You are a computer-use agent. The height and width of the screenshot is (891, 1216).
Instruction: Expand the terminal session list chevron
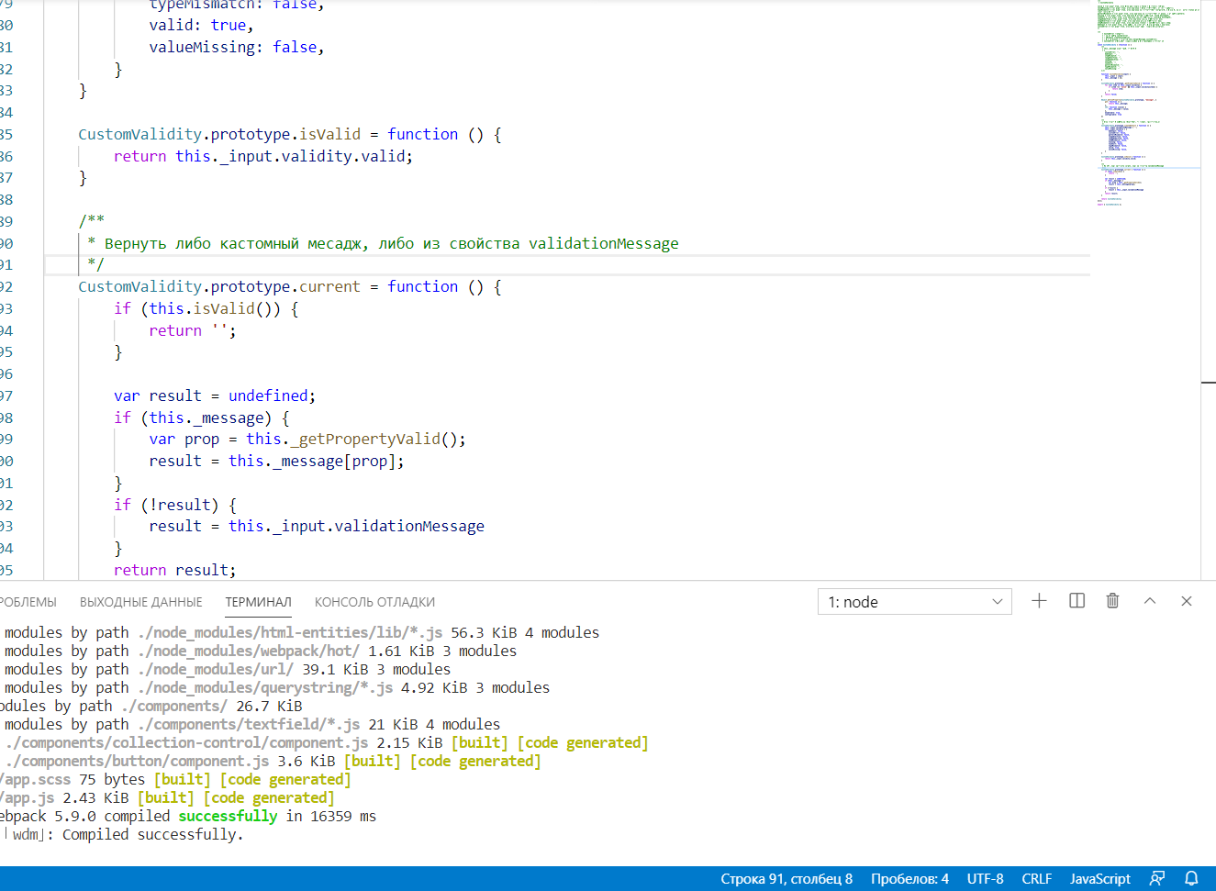[x=997, y=601]
